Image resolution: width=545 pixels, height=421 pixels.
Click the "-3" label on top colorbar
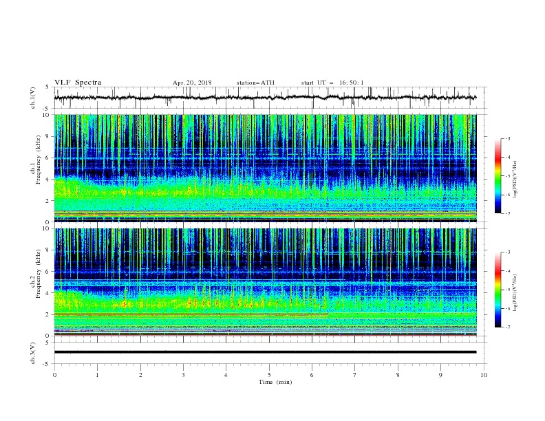507,138
